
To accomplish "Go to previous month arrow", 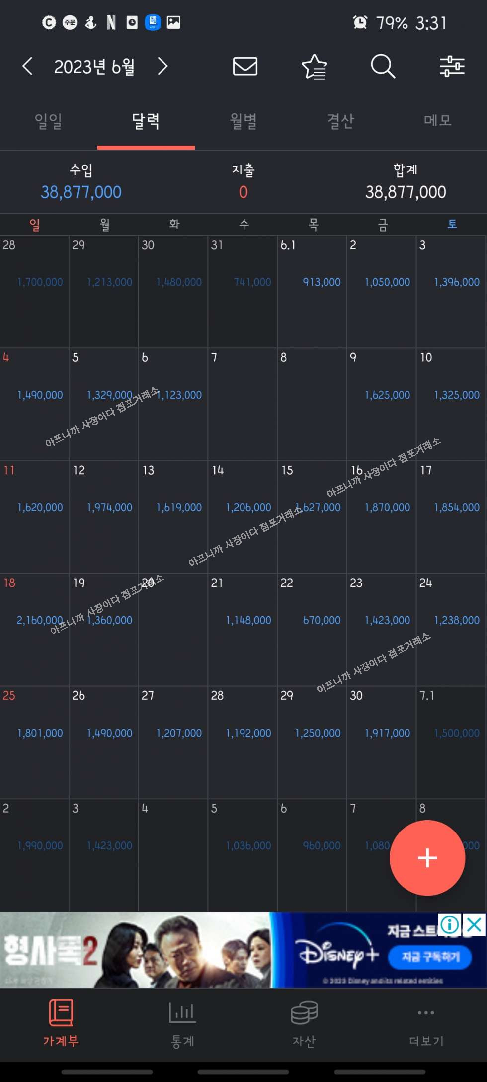I will click(x=28, y=66).
